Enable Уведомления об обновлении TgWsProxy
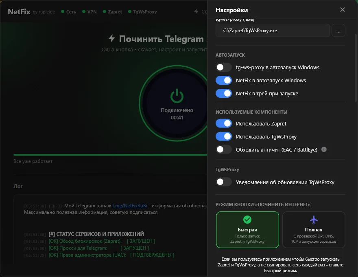This screenshot has width=358, height=277. click(224, 182)
